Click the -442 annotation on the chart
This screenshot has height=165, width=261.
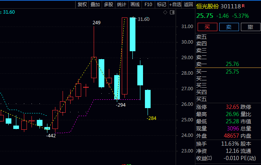51,136
